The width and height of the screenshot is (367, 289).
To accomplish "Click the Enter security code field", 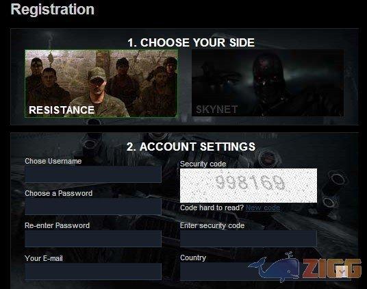I will pos(249,239).
